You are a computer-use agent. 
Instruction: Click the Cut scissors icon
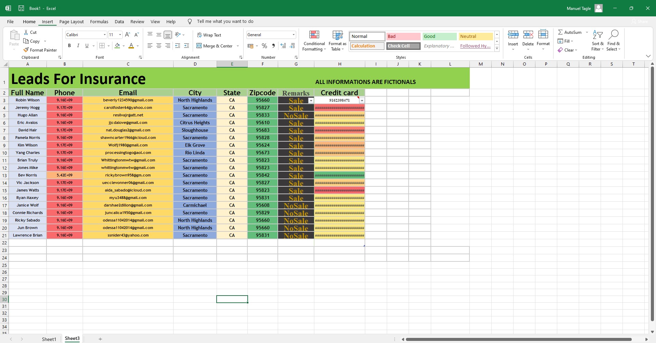[26, 32]
